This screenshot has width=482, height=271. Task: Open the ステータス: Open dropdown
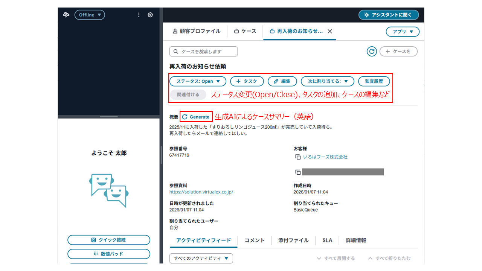pyautogui.click(x=198, y=81)
